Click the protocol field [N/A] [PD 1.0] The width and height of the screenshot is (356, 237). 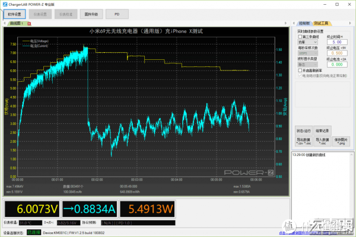(138, 223)
